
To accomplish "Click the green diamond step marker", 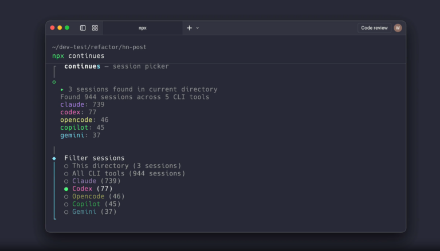I will tap(54, 82).
